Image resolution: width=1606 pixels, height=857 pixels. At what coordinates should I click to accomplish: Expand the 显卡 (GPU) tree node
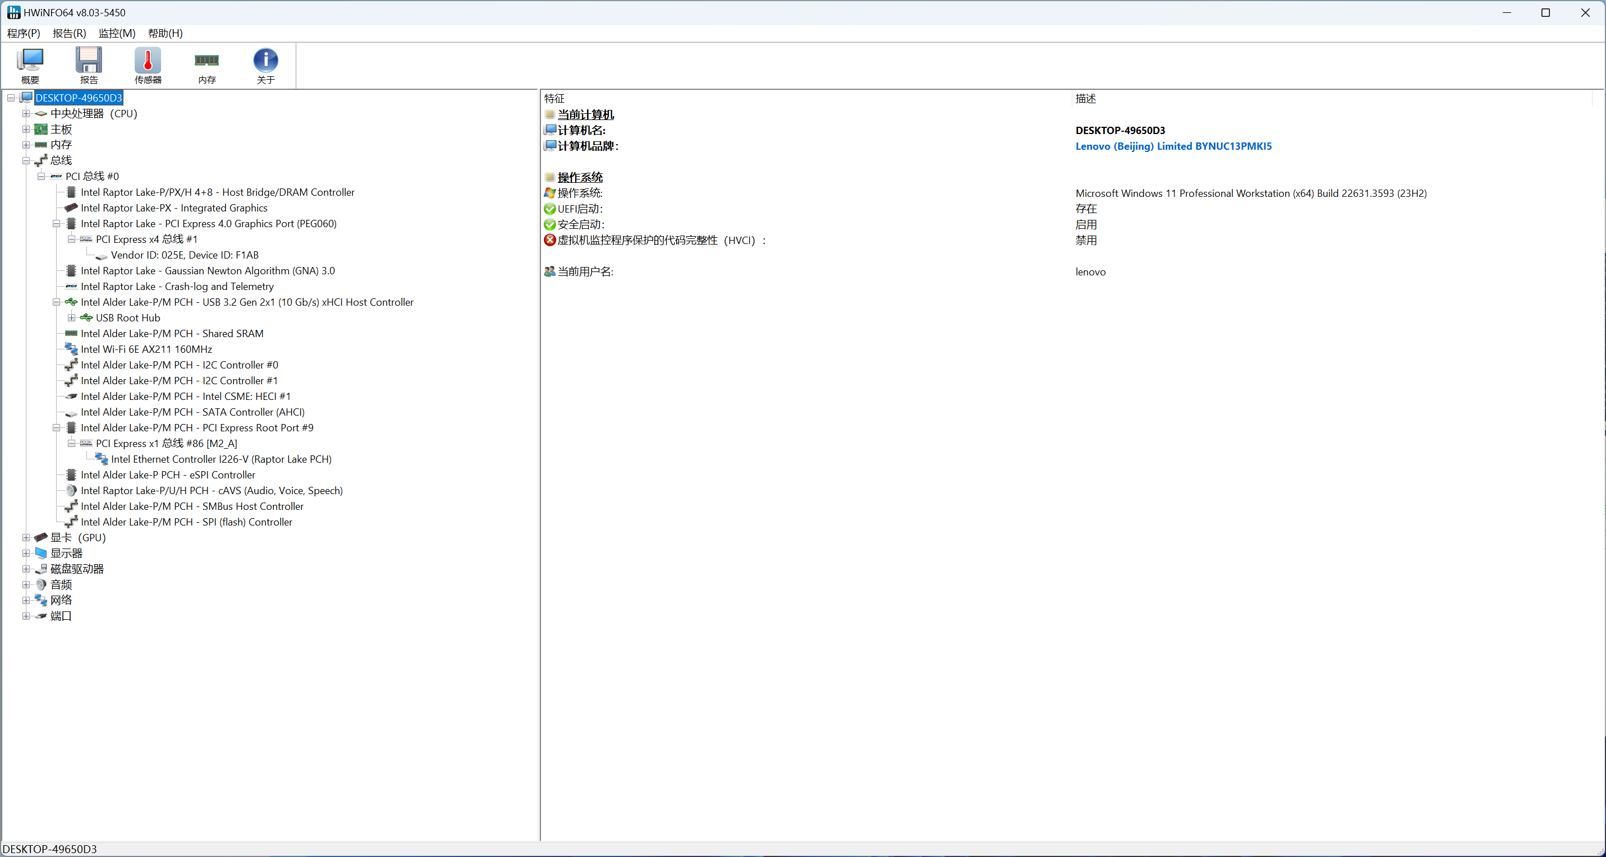click(x=26, y=537)
